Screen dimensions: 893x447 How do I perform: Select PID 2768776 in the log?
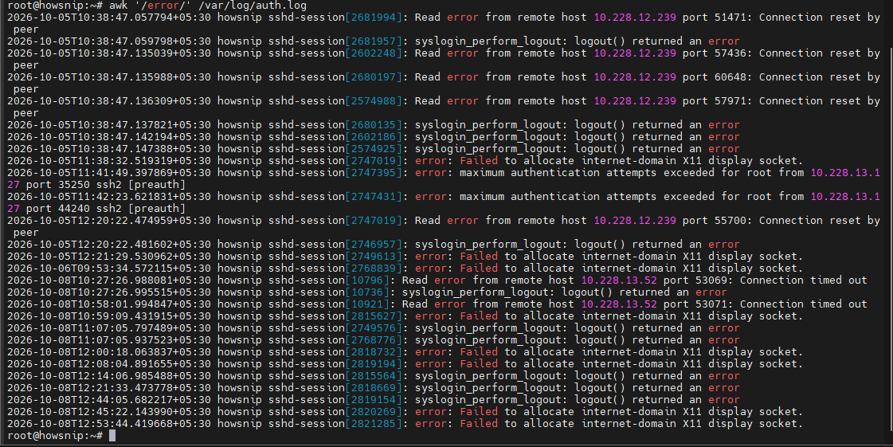pyautogui.click(x=374, y=340)
